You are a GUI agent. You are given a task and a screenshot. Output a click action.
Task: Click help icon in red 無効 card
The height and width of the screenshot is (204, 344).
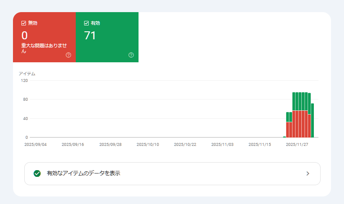[x=69, y=55]
